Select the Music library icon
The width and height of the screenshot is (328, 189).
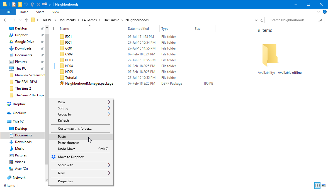point(11,149)
